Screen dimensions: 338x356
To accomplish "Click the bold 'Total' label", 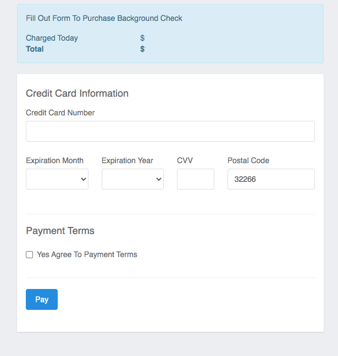I will [35, 49].
